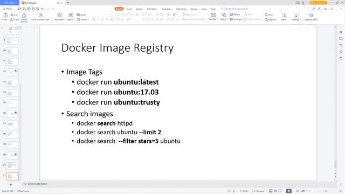The image size is (345, 194).
Task: Switch to the Insert ribbon tab
Action: point(129,9)
